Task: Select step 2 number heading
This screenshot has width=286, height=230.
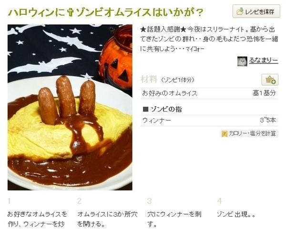Action: click(x=79, y=201)
